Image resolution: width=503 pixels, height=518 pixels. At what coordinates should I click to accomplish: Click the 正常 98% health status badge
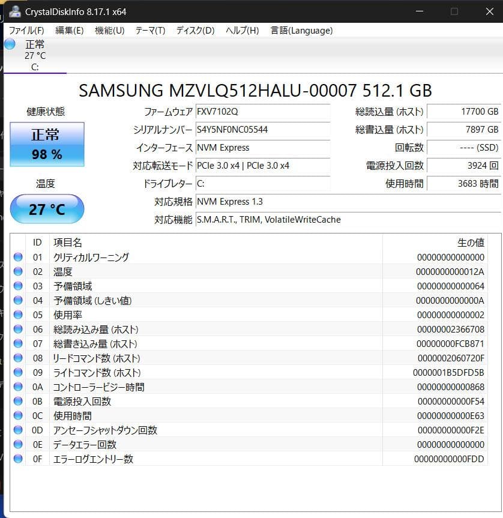click(47, 144)
